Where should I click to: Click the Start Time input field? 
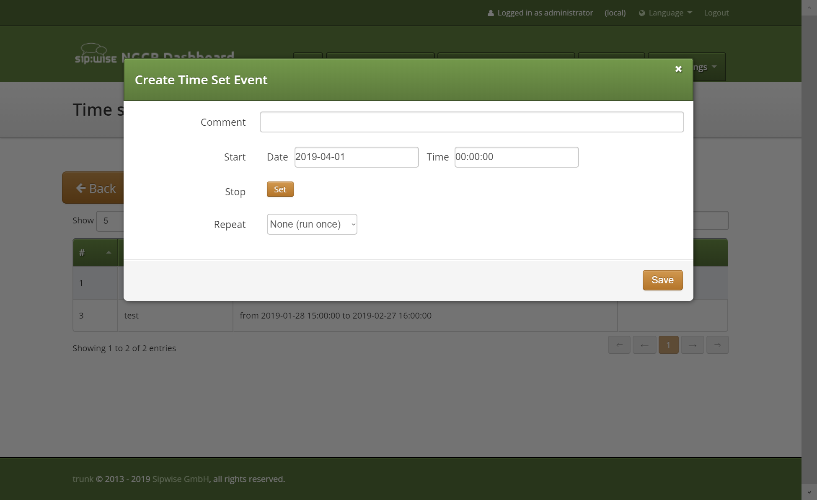[516, 157]
